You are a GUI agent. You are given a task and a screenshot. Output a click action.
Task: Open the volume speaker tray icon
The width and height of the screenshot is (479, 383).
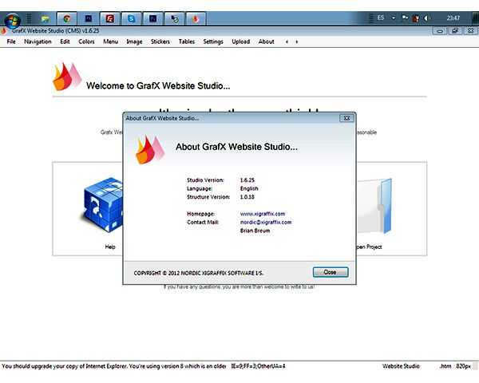[x=427, y=18]
